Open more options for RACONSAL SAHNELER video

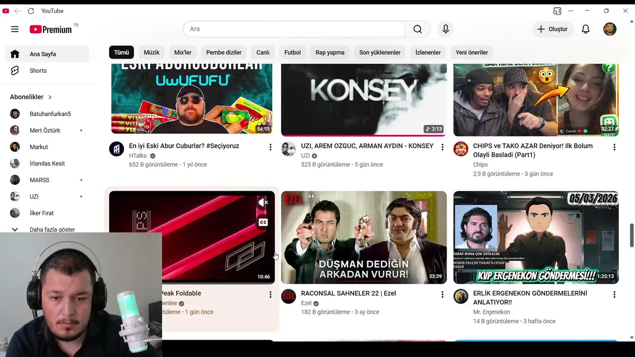pyautogui.click(x=443, y=295)
